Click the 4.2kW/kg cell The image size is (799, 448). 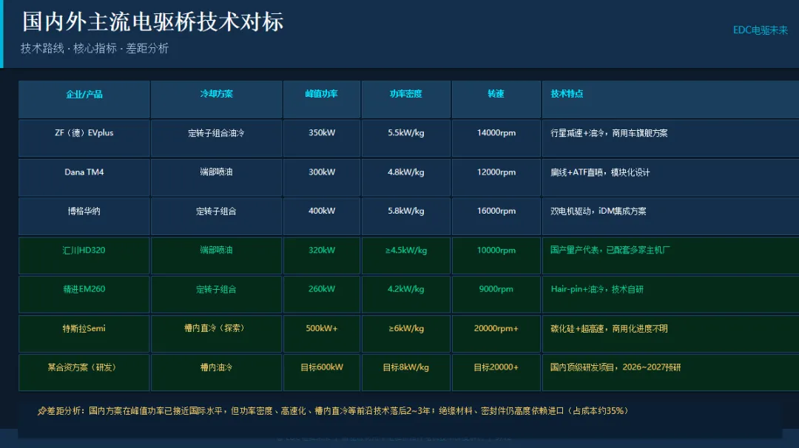(x=406, y=294)
